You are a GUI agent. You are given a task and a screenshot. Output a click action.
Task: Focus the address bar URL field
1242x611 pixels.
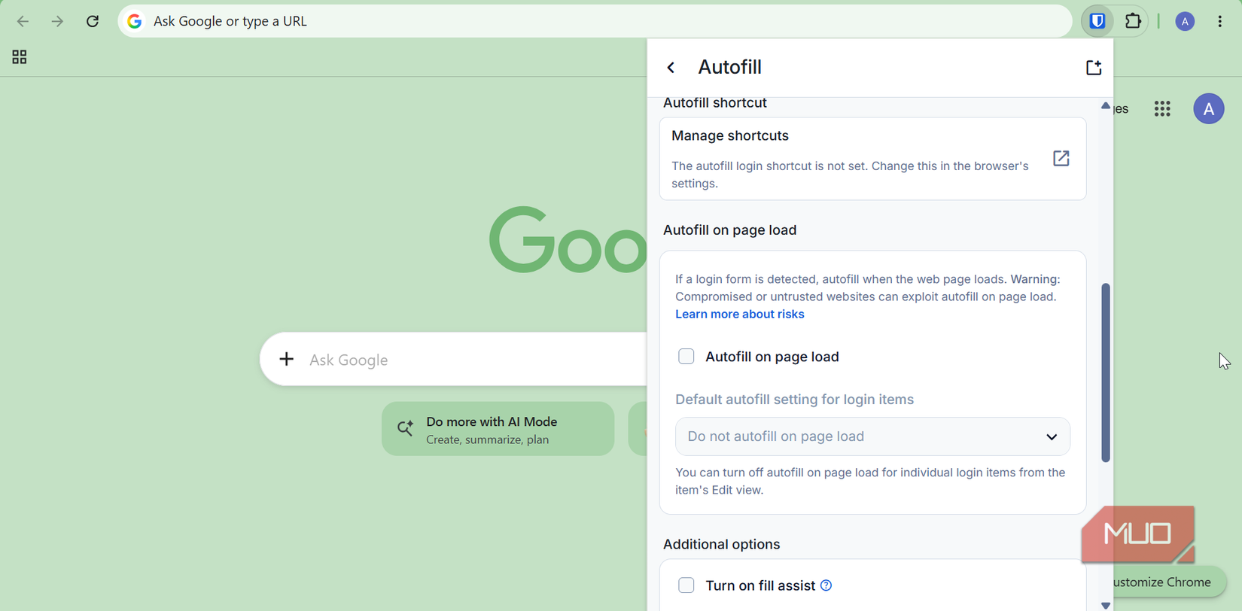pyautogui.click(x=595, y=21)
